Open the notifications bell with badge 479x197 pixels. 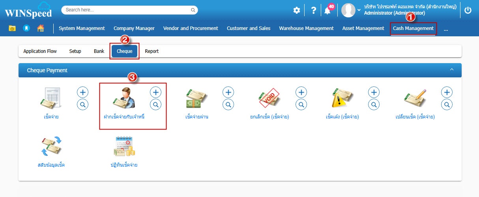pos(328,10)
